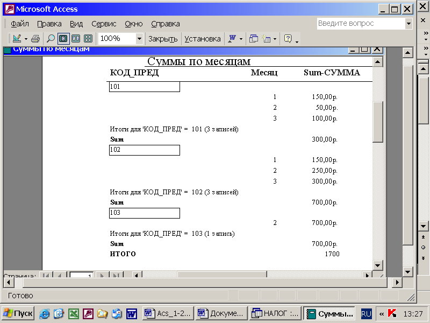
Task: Click the Введите вопрос help field
Action: pos(361,23)
